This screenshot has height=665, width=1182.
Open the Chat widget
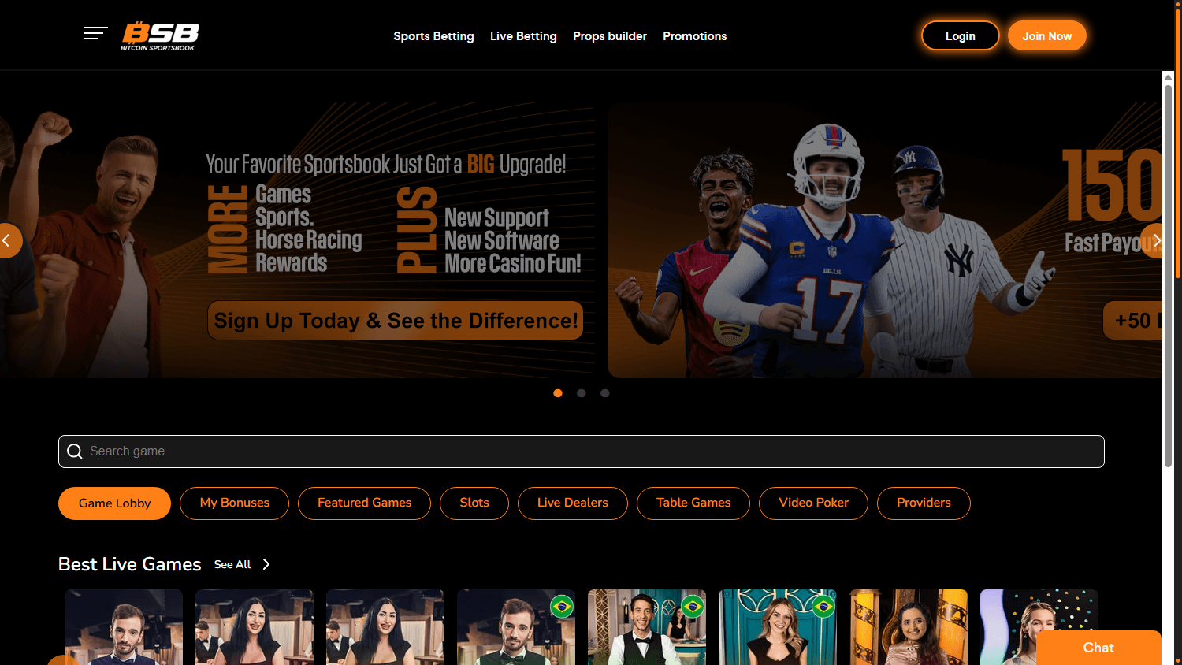[1098, 647]
